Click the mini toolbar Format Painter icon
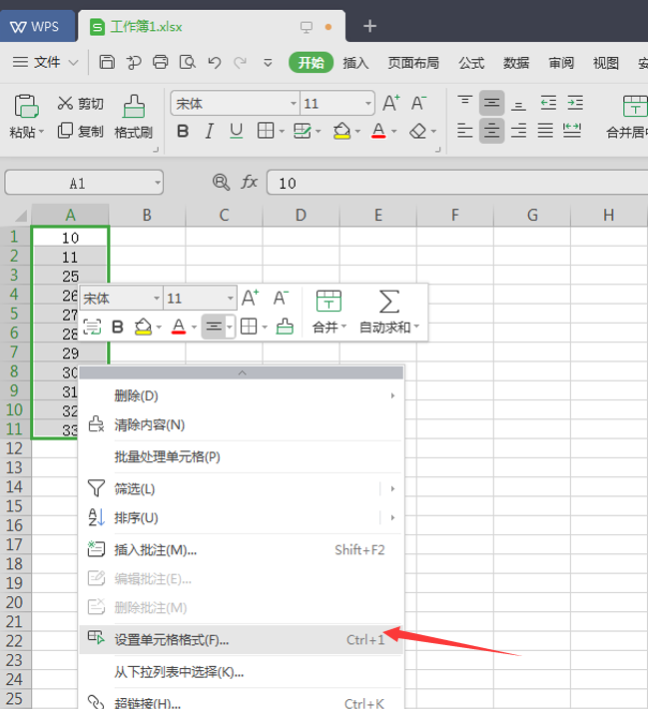This screenshot has height=709, width=649. [285, 326]
